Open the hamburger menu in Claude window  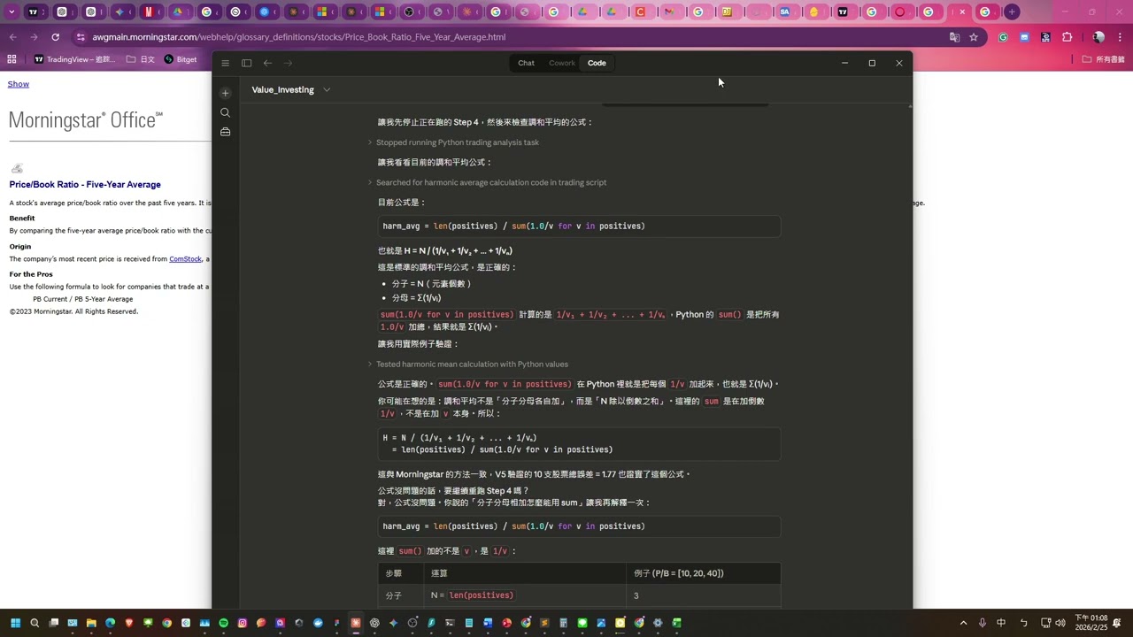[x=225, y=63]
